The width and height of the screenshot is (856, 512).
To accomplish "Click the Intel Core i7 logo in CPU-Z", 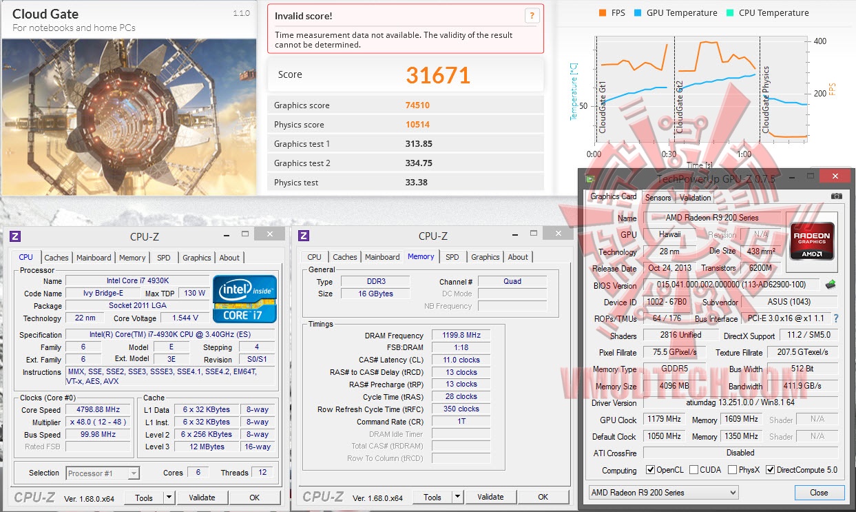I will tap(244, 299).
